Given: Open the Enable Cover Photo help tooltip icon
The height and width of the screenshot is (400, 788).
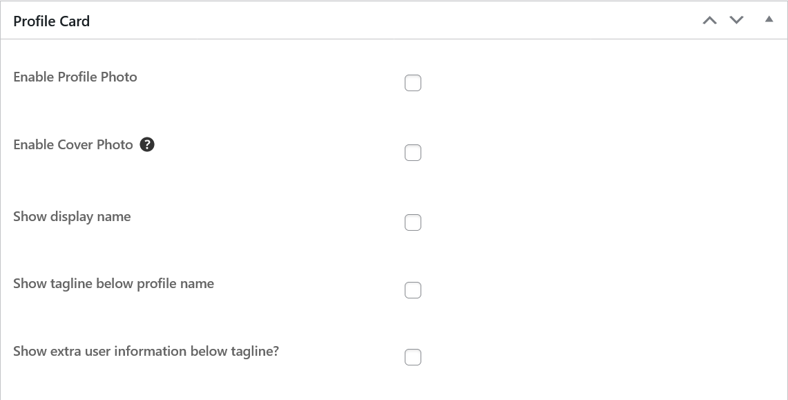Looking at the screenshot, I should pos(146,144).
